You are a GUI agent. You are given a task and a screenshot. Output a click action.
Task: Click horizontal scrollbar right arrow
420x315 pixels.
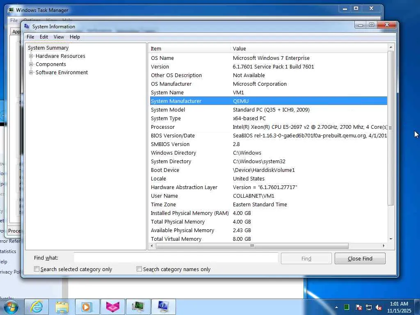point(383,246)
